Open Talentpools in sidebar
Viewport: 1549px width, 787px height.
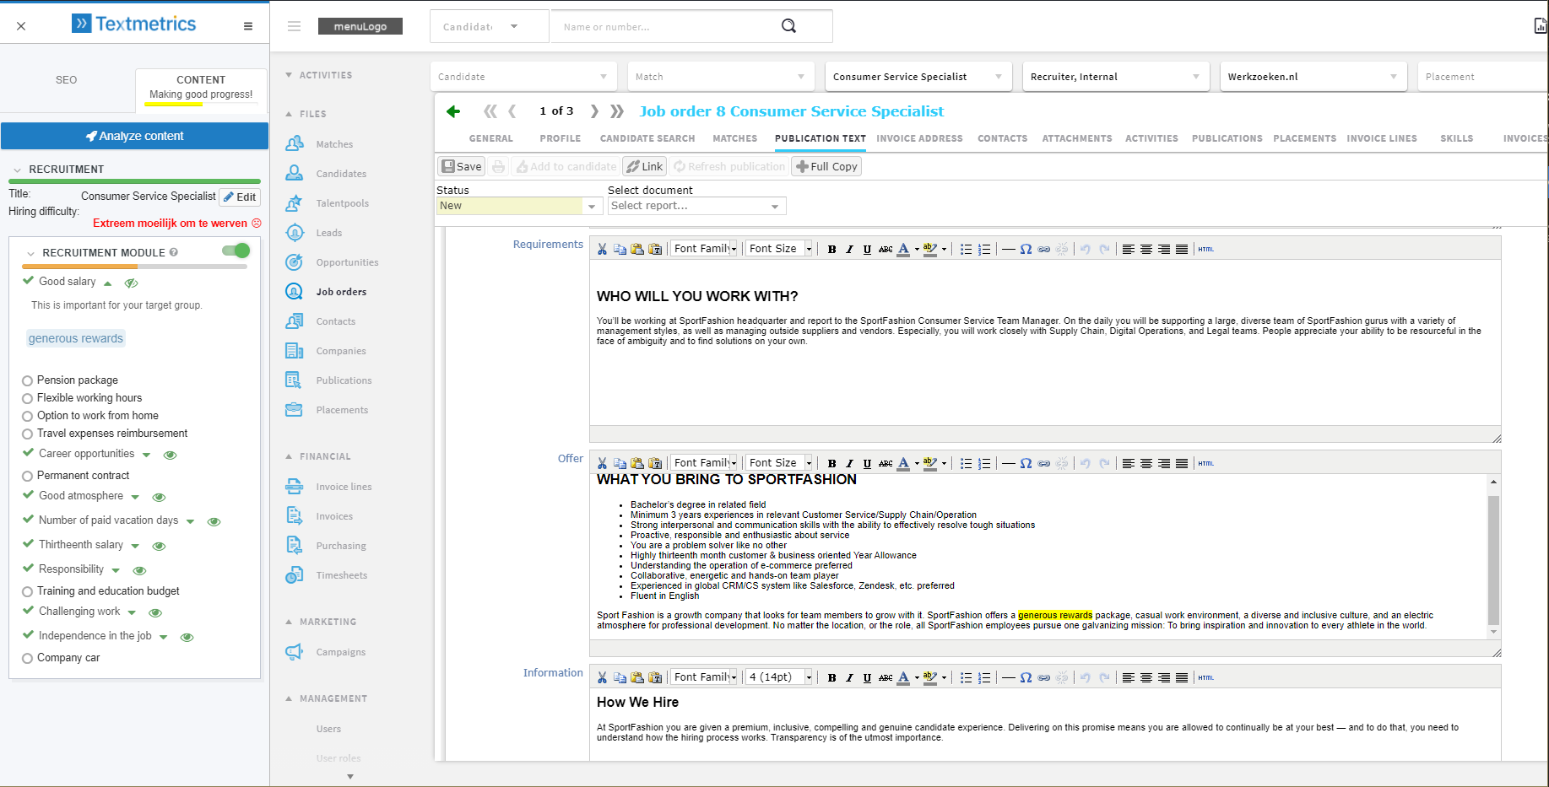[342, 203]
